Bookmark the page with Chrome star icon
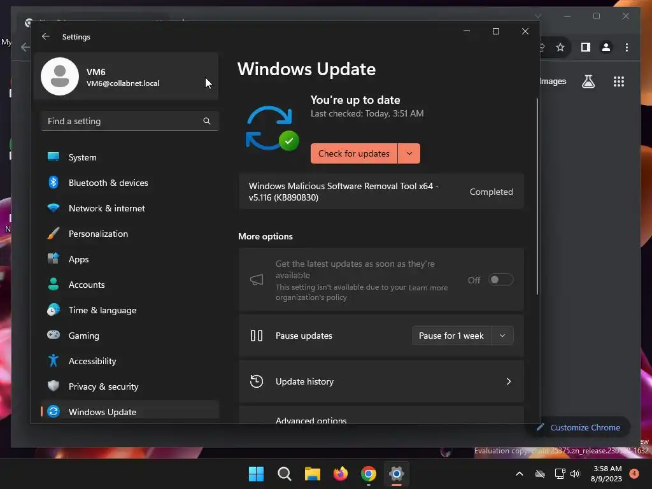The height and width of the screenshot is (489, 652). point(560,47)
